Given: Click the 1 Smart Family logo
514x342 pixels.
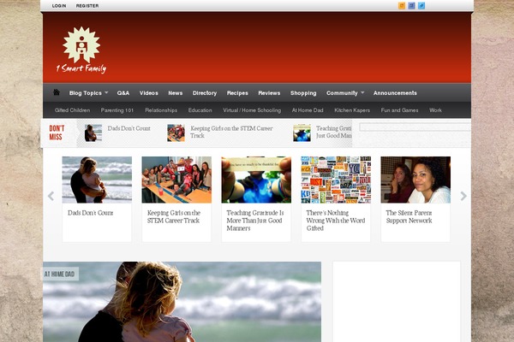Looking at the screenshot, I should 81,50.
